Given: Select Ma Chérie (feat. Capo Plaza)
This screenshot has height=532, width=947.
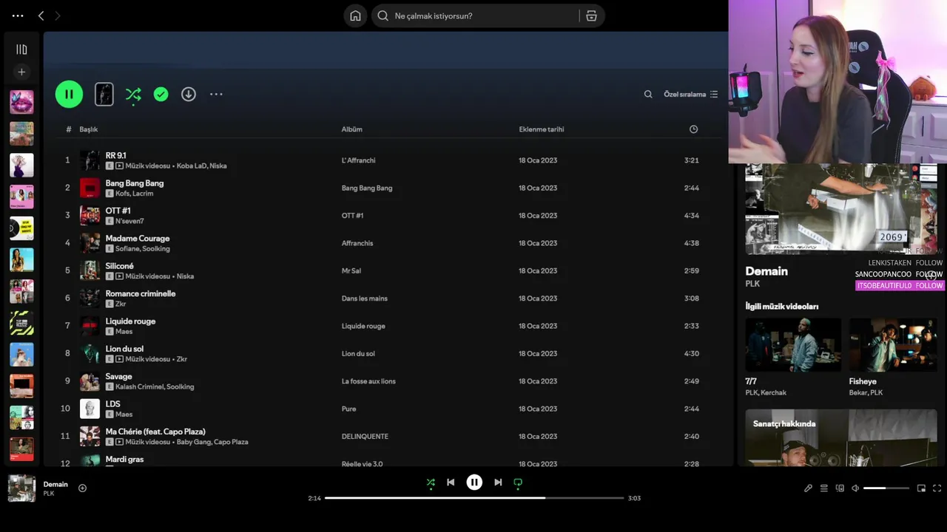Looking at the screenshot, I should coord(155,432).
